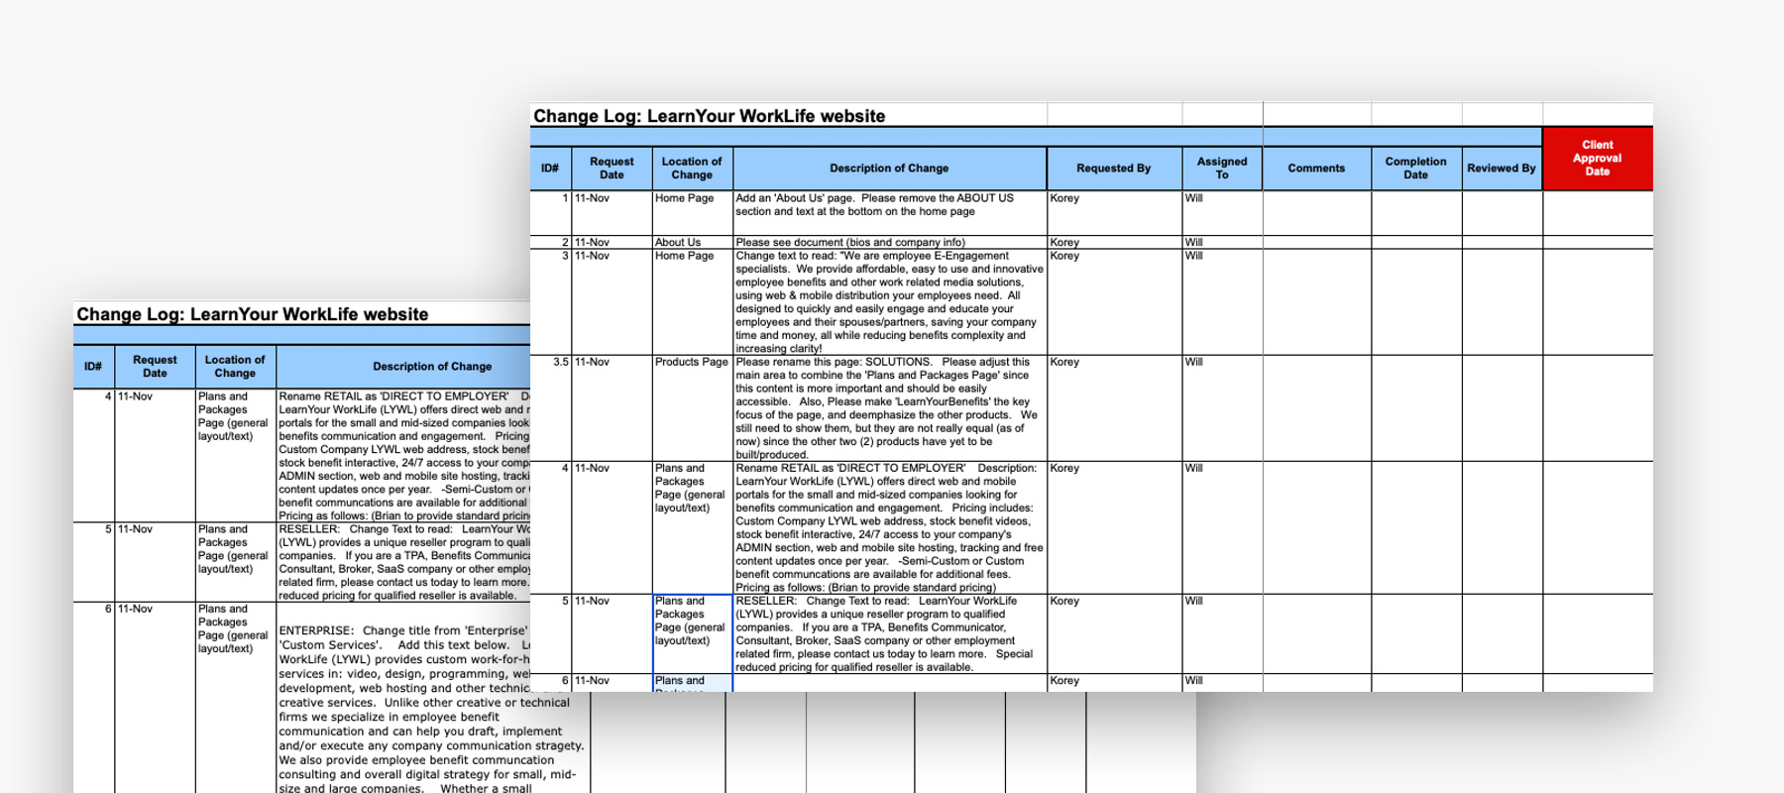1784x793 pixels.
Task: Select the 11-Nov date in row 1
Action: pos(612,213)
